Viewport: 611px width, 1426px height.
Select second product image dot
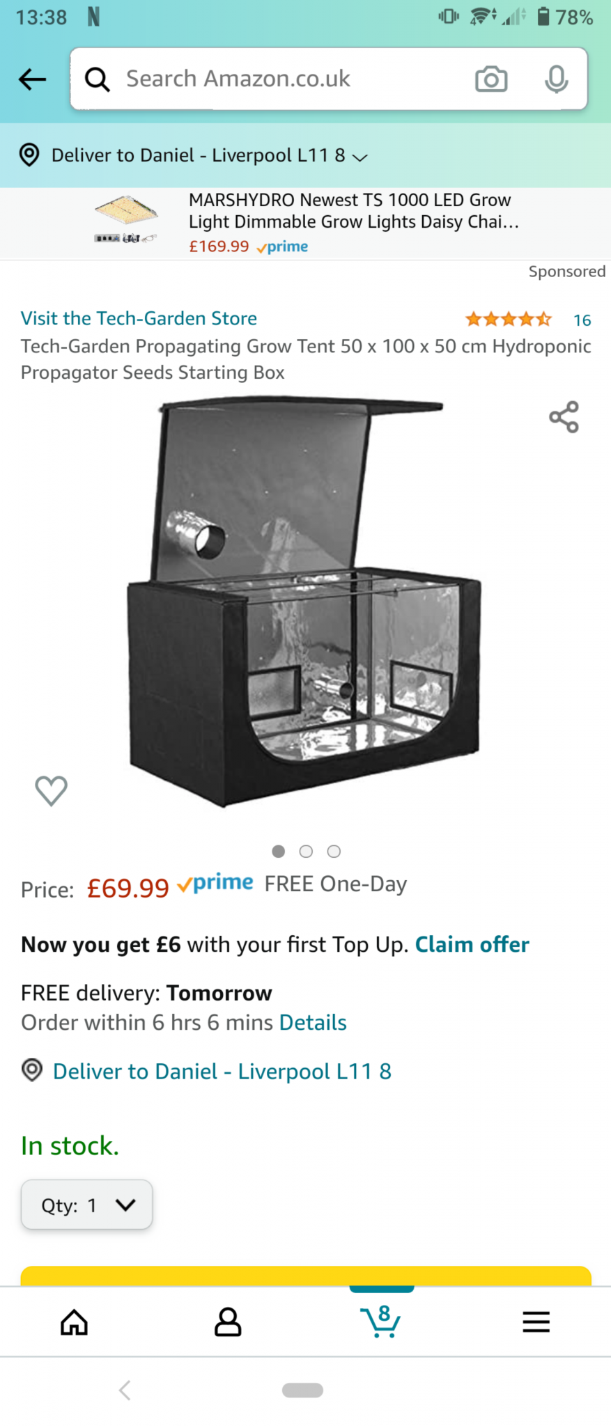point(306,851)
